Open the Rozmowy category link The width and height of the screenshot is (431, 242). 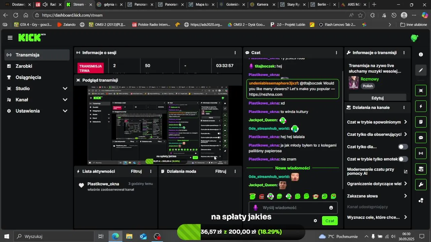click(x=370, y=79)
